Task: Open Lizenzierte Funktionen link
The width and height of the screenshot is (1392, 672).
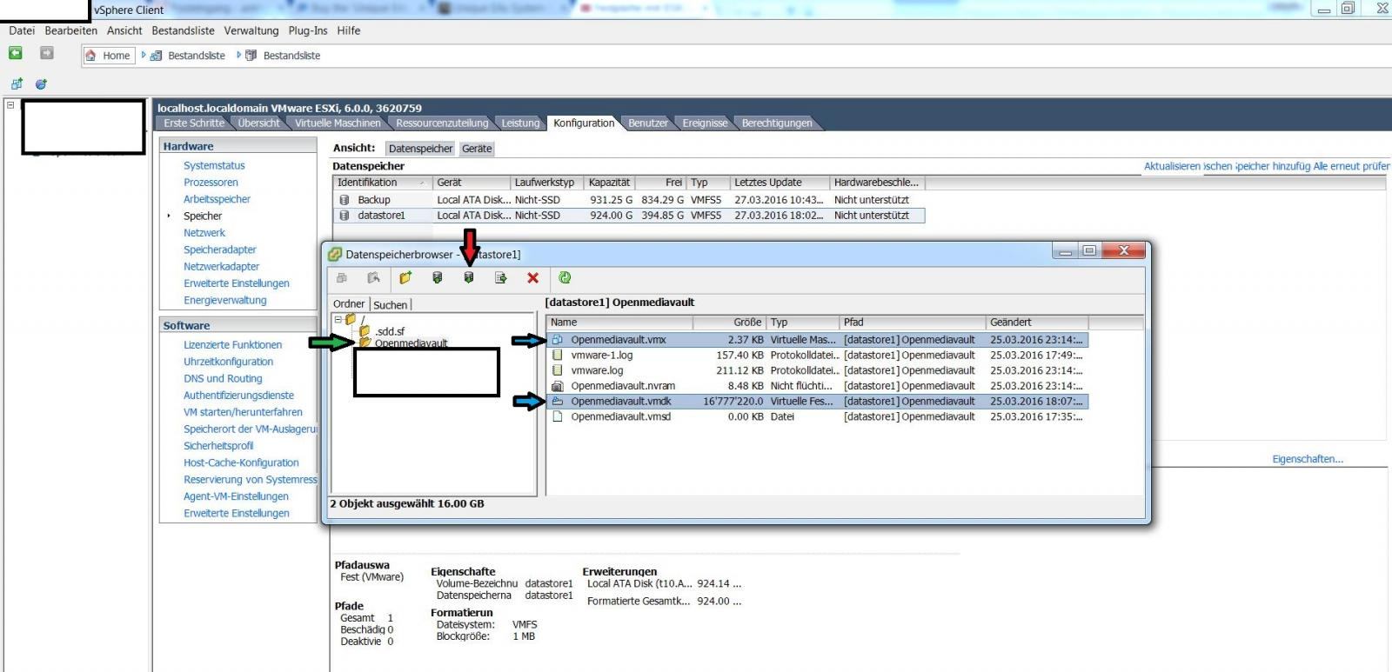Action: point(232,345)
